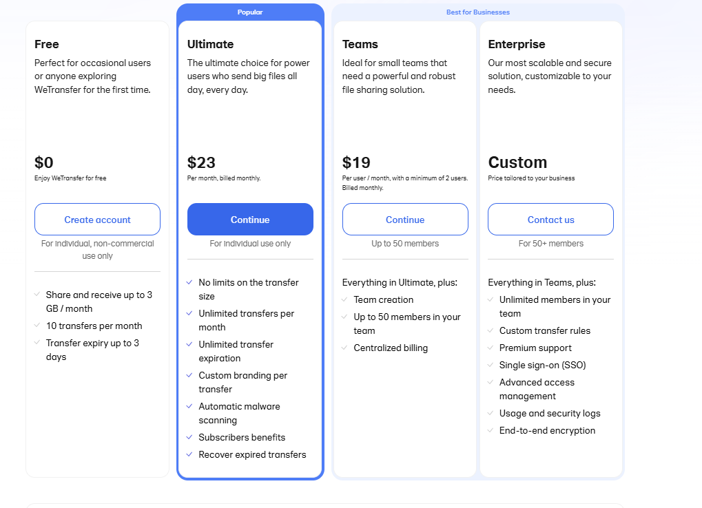The image size is (702, 508).
Task: Click 'Price tailored to your business' text
Action: [531, 178]
